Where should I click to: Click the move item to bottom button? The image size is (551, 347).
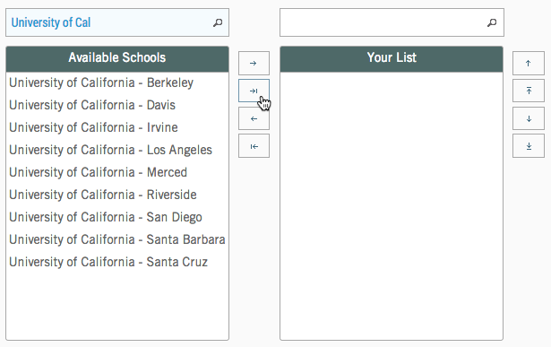[529, 146]
